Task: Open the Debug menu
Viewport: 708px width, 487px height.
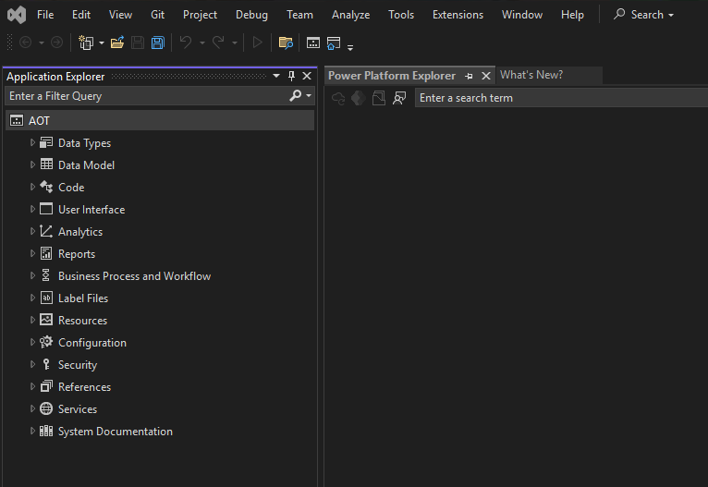Action: tap(251, 15)
